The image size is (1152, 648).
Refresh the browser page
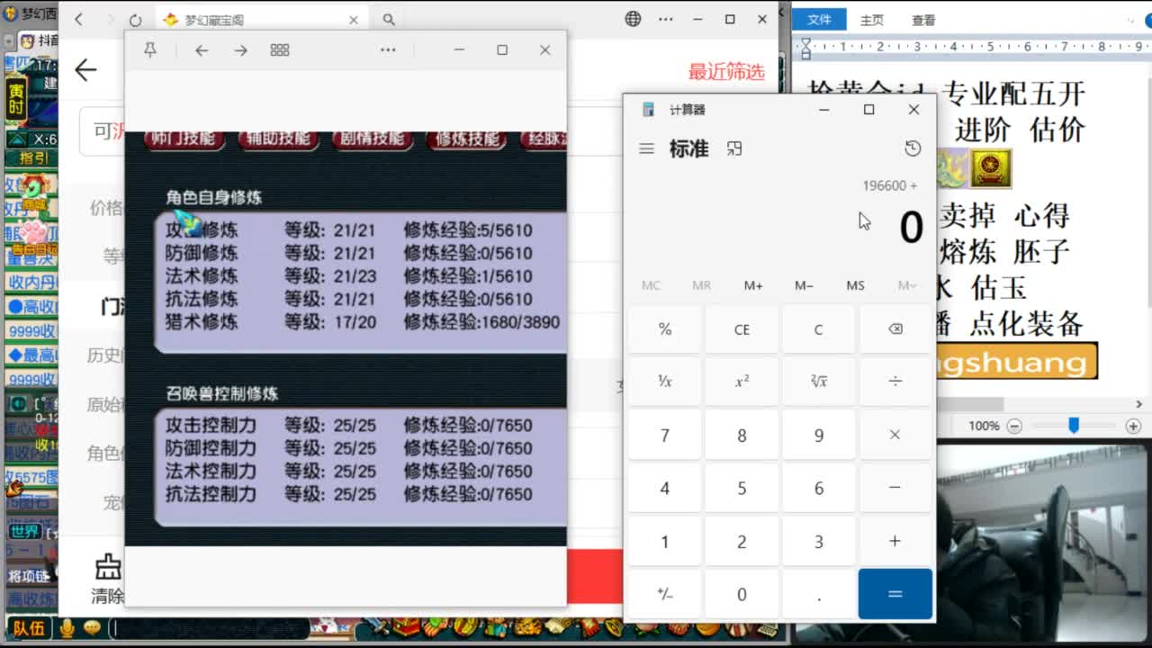pos(135,18)
